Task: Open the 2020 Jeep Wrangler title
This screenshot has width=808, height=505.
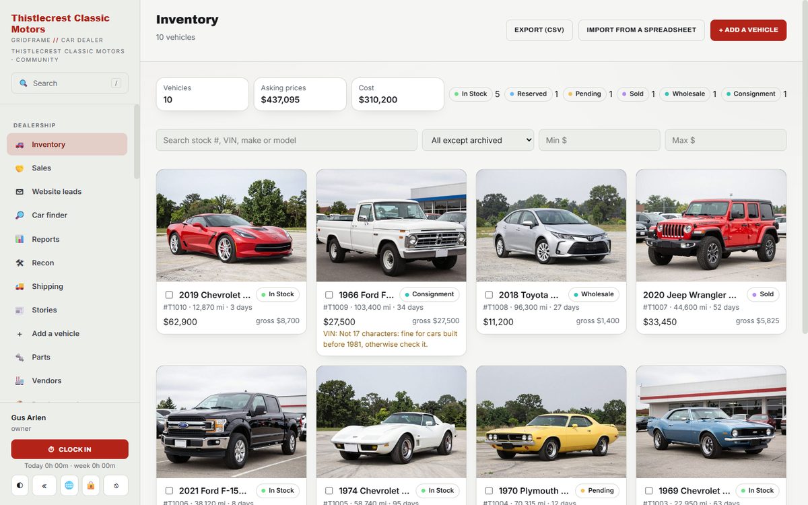Action: (x=689, y=295)
